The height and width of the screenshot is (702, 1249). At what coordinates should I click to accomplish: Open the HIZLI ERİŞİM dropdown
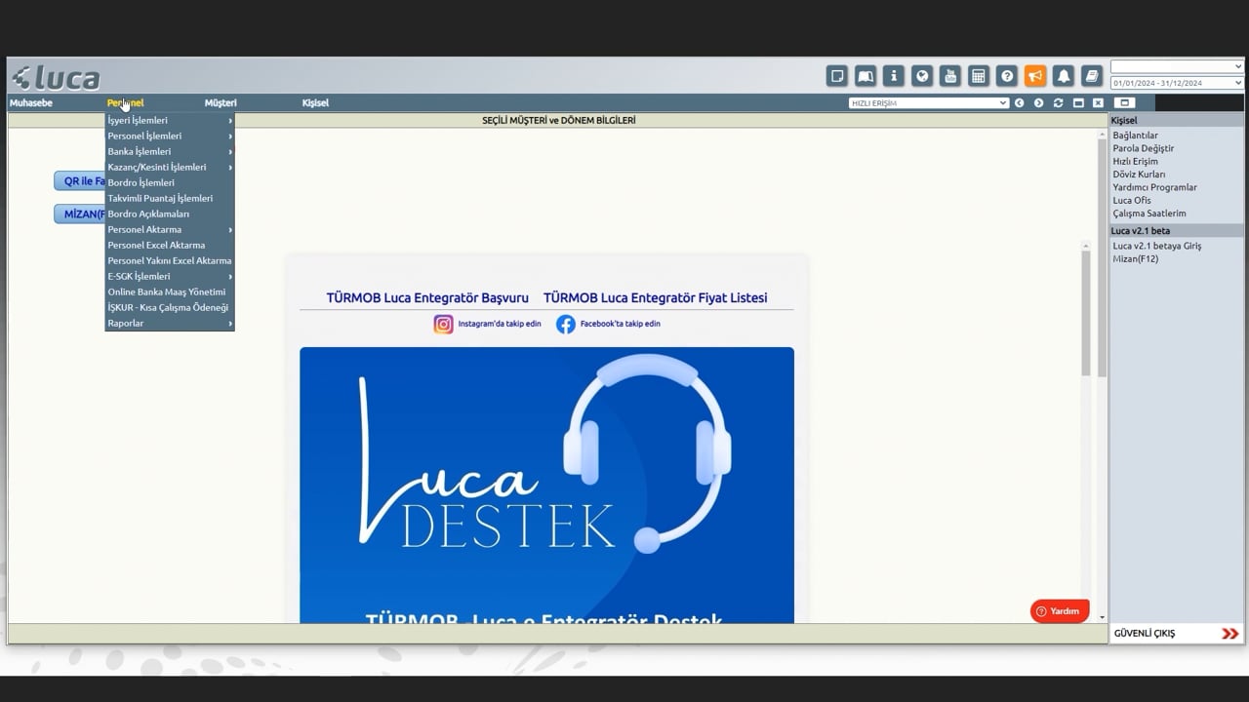point(929,102)
